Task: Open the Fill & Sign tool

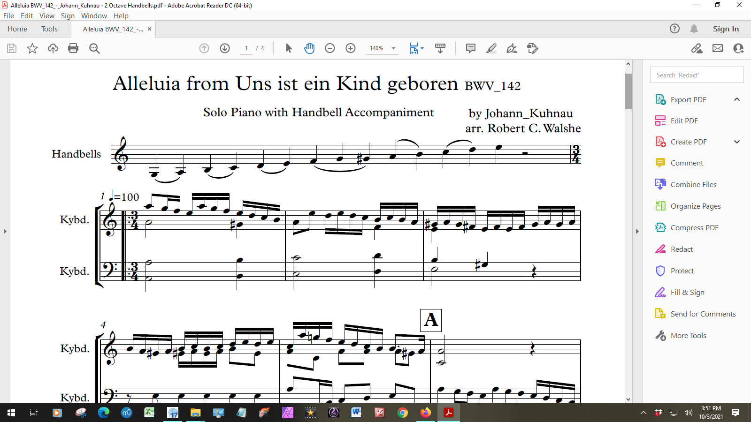Action: click(687, 292)
